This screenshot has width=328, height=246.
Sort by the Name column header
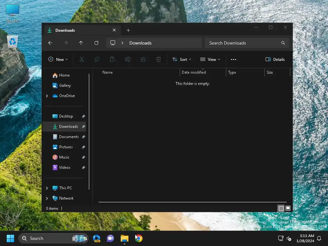point(139,72)
